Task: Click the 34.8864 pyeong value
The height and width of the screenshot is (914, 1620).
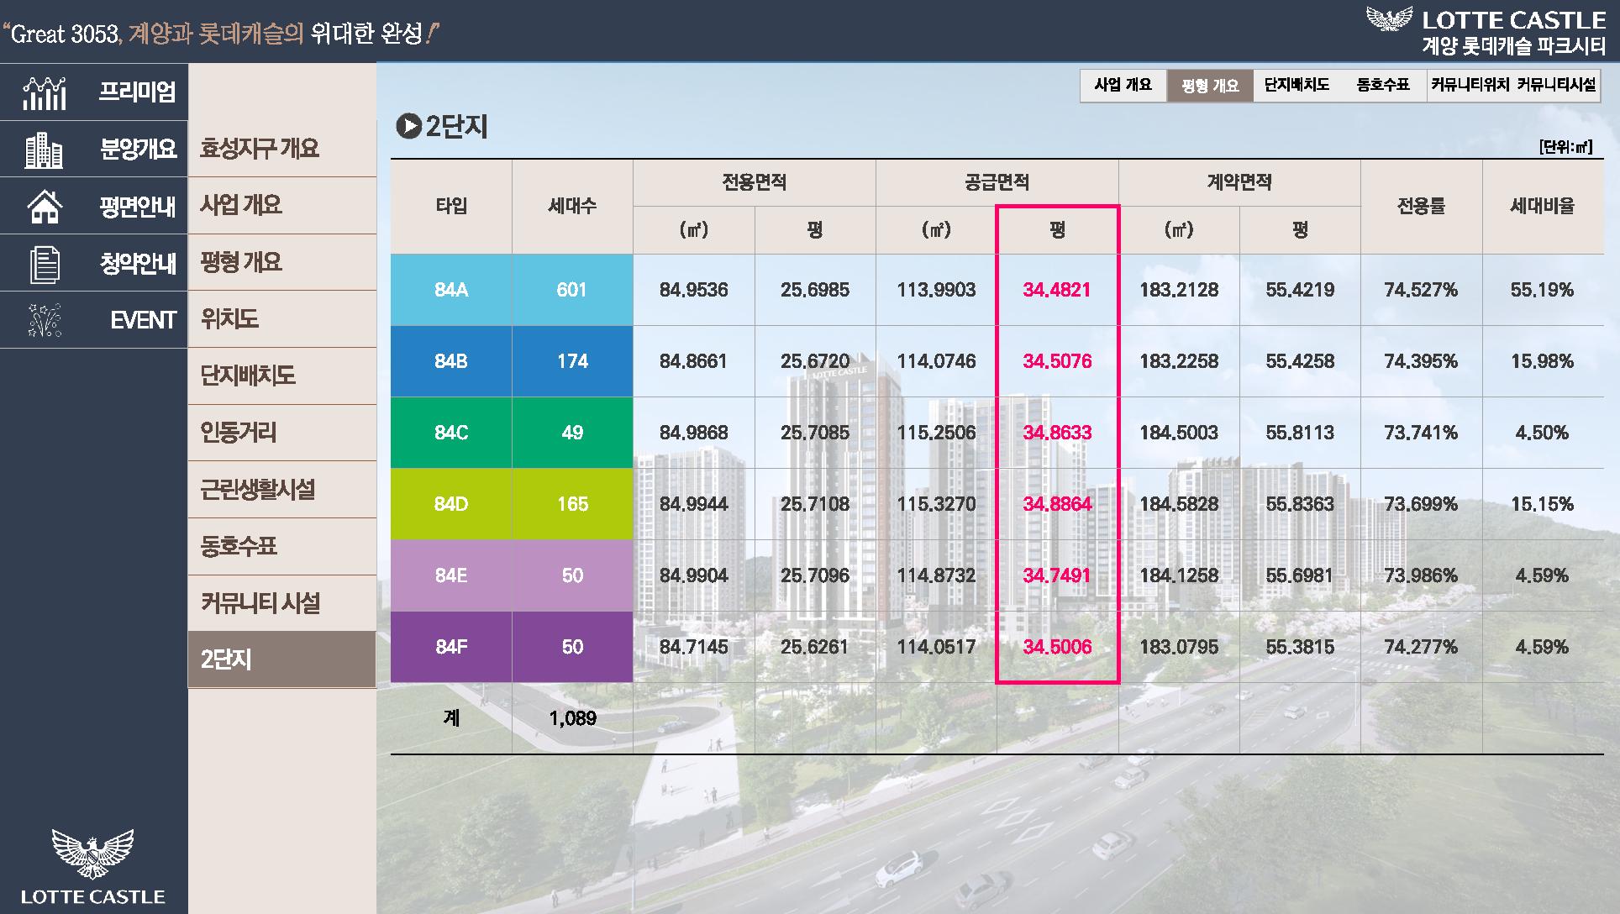Action: tap(1057, 504)
